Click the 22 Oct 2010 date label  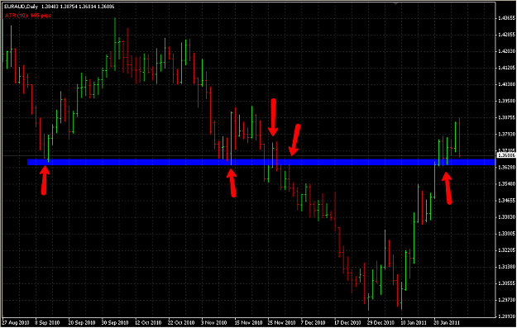point(181,322)
